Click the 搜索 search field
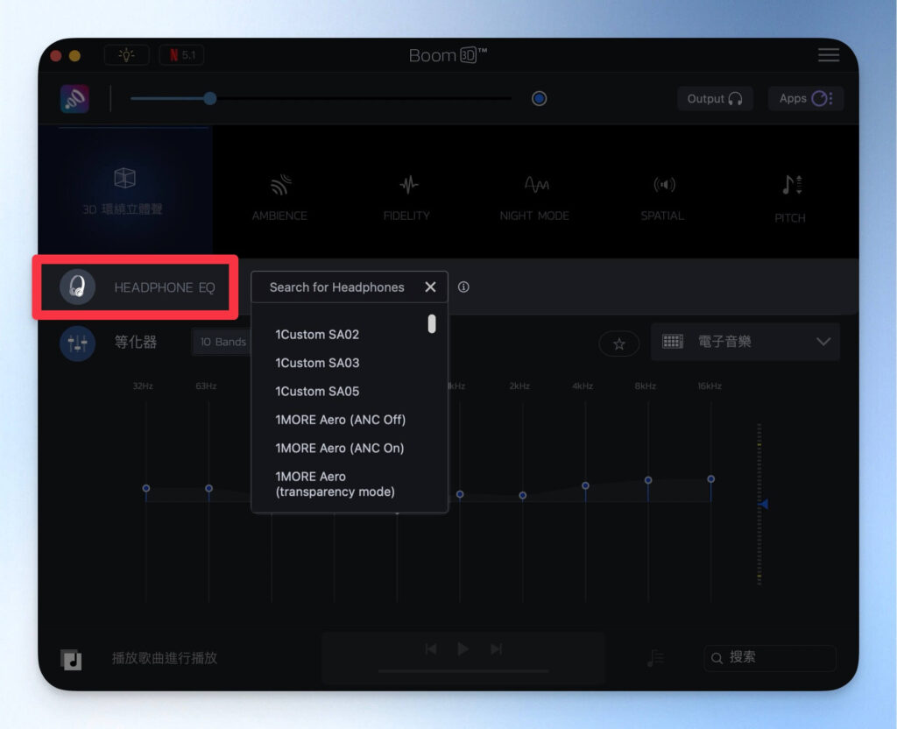 [769, 657]
